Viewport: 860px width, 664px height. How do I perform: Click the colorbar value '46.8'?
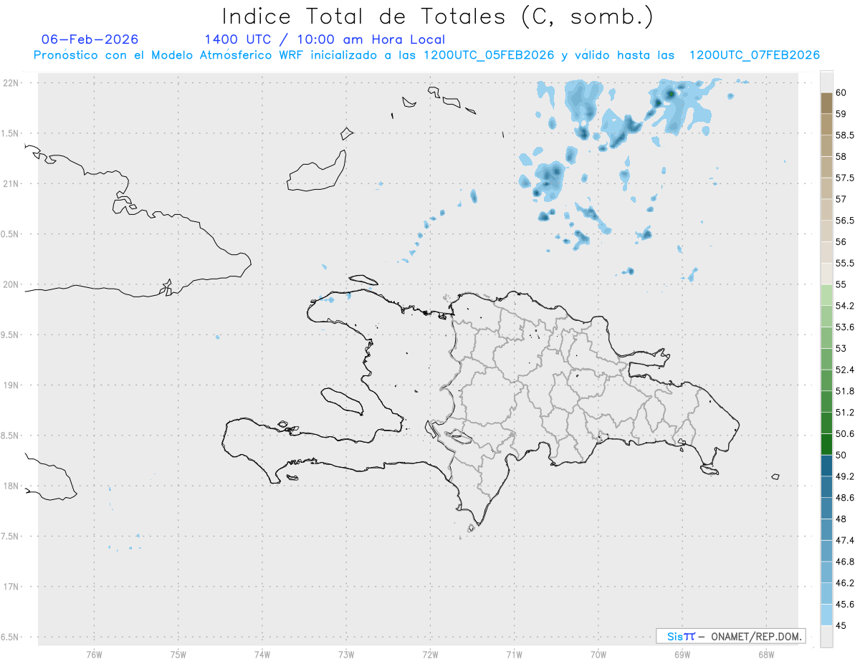coord(845,562)
